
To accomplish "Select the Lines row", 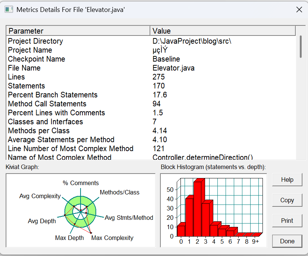I will pos(151,77).
